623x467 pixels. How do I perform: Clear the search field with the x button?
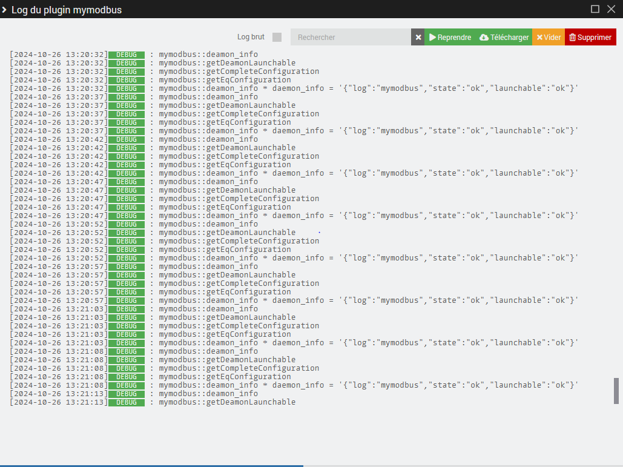point(418,38)
